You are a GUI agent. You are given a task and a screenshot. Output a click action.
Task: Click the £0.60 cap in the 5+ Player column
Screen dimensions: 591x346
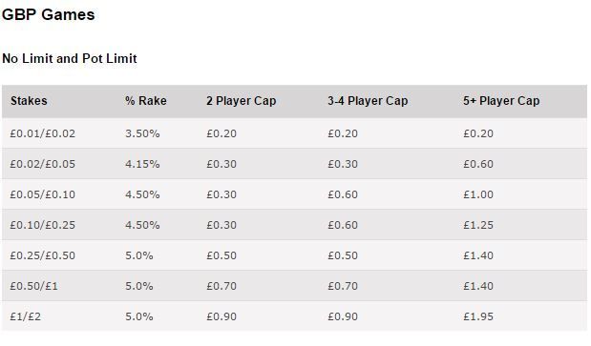point(478,164)
